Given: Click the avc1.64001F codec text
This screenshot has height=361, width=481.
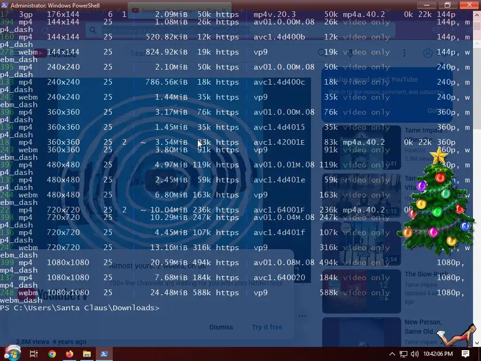Looking at the screenshot, I should [x=279, y=210].
